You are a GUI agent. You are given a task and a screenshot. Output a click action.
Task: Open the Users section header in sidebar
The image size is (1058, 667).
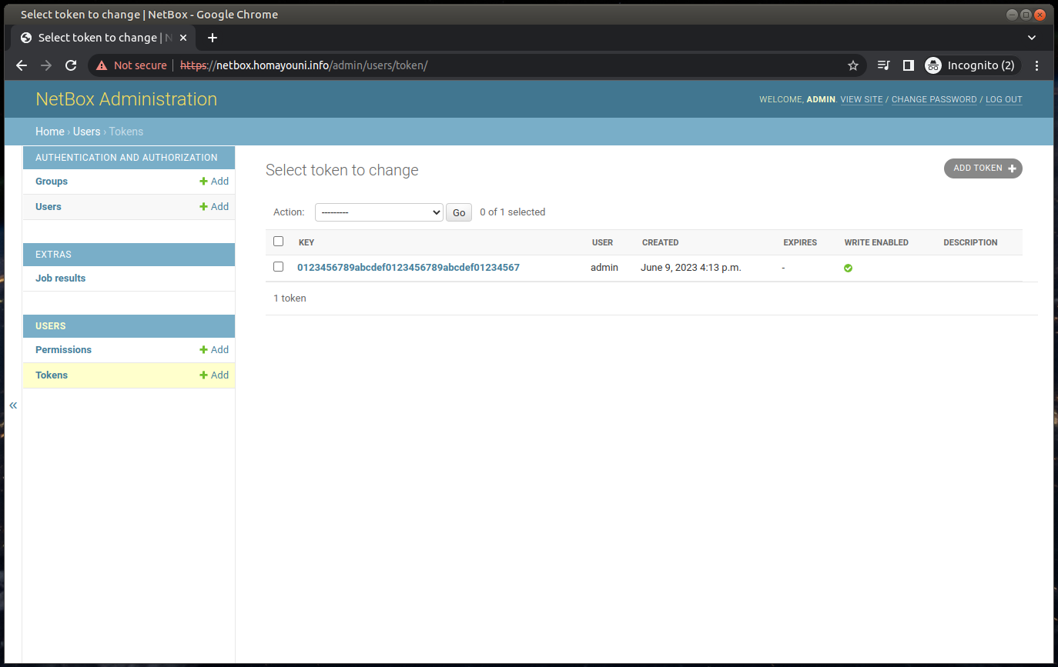(x=51, y=326)
